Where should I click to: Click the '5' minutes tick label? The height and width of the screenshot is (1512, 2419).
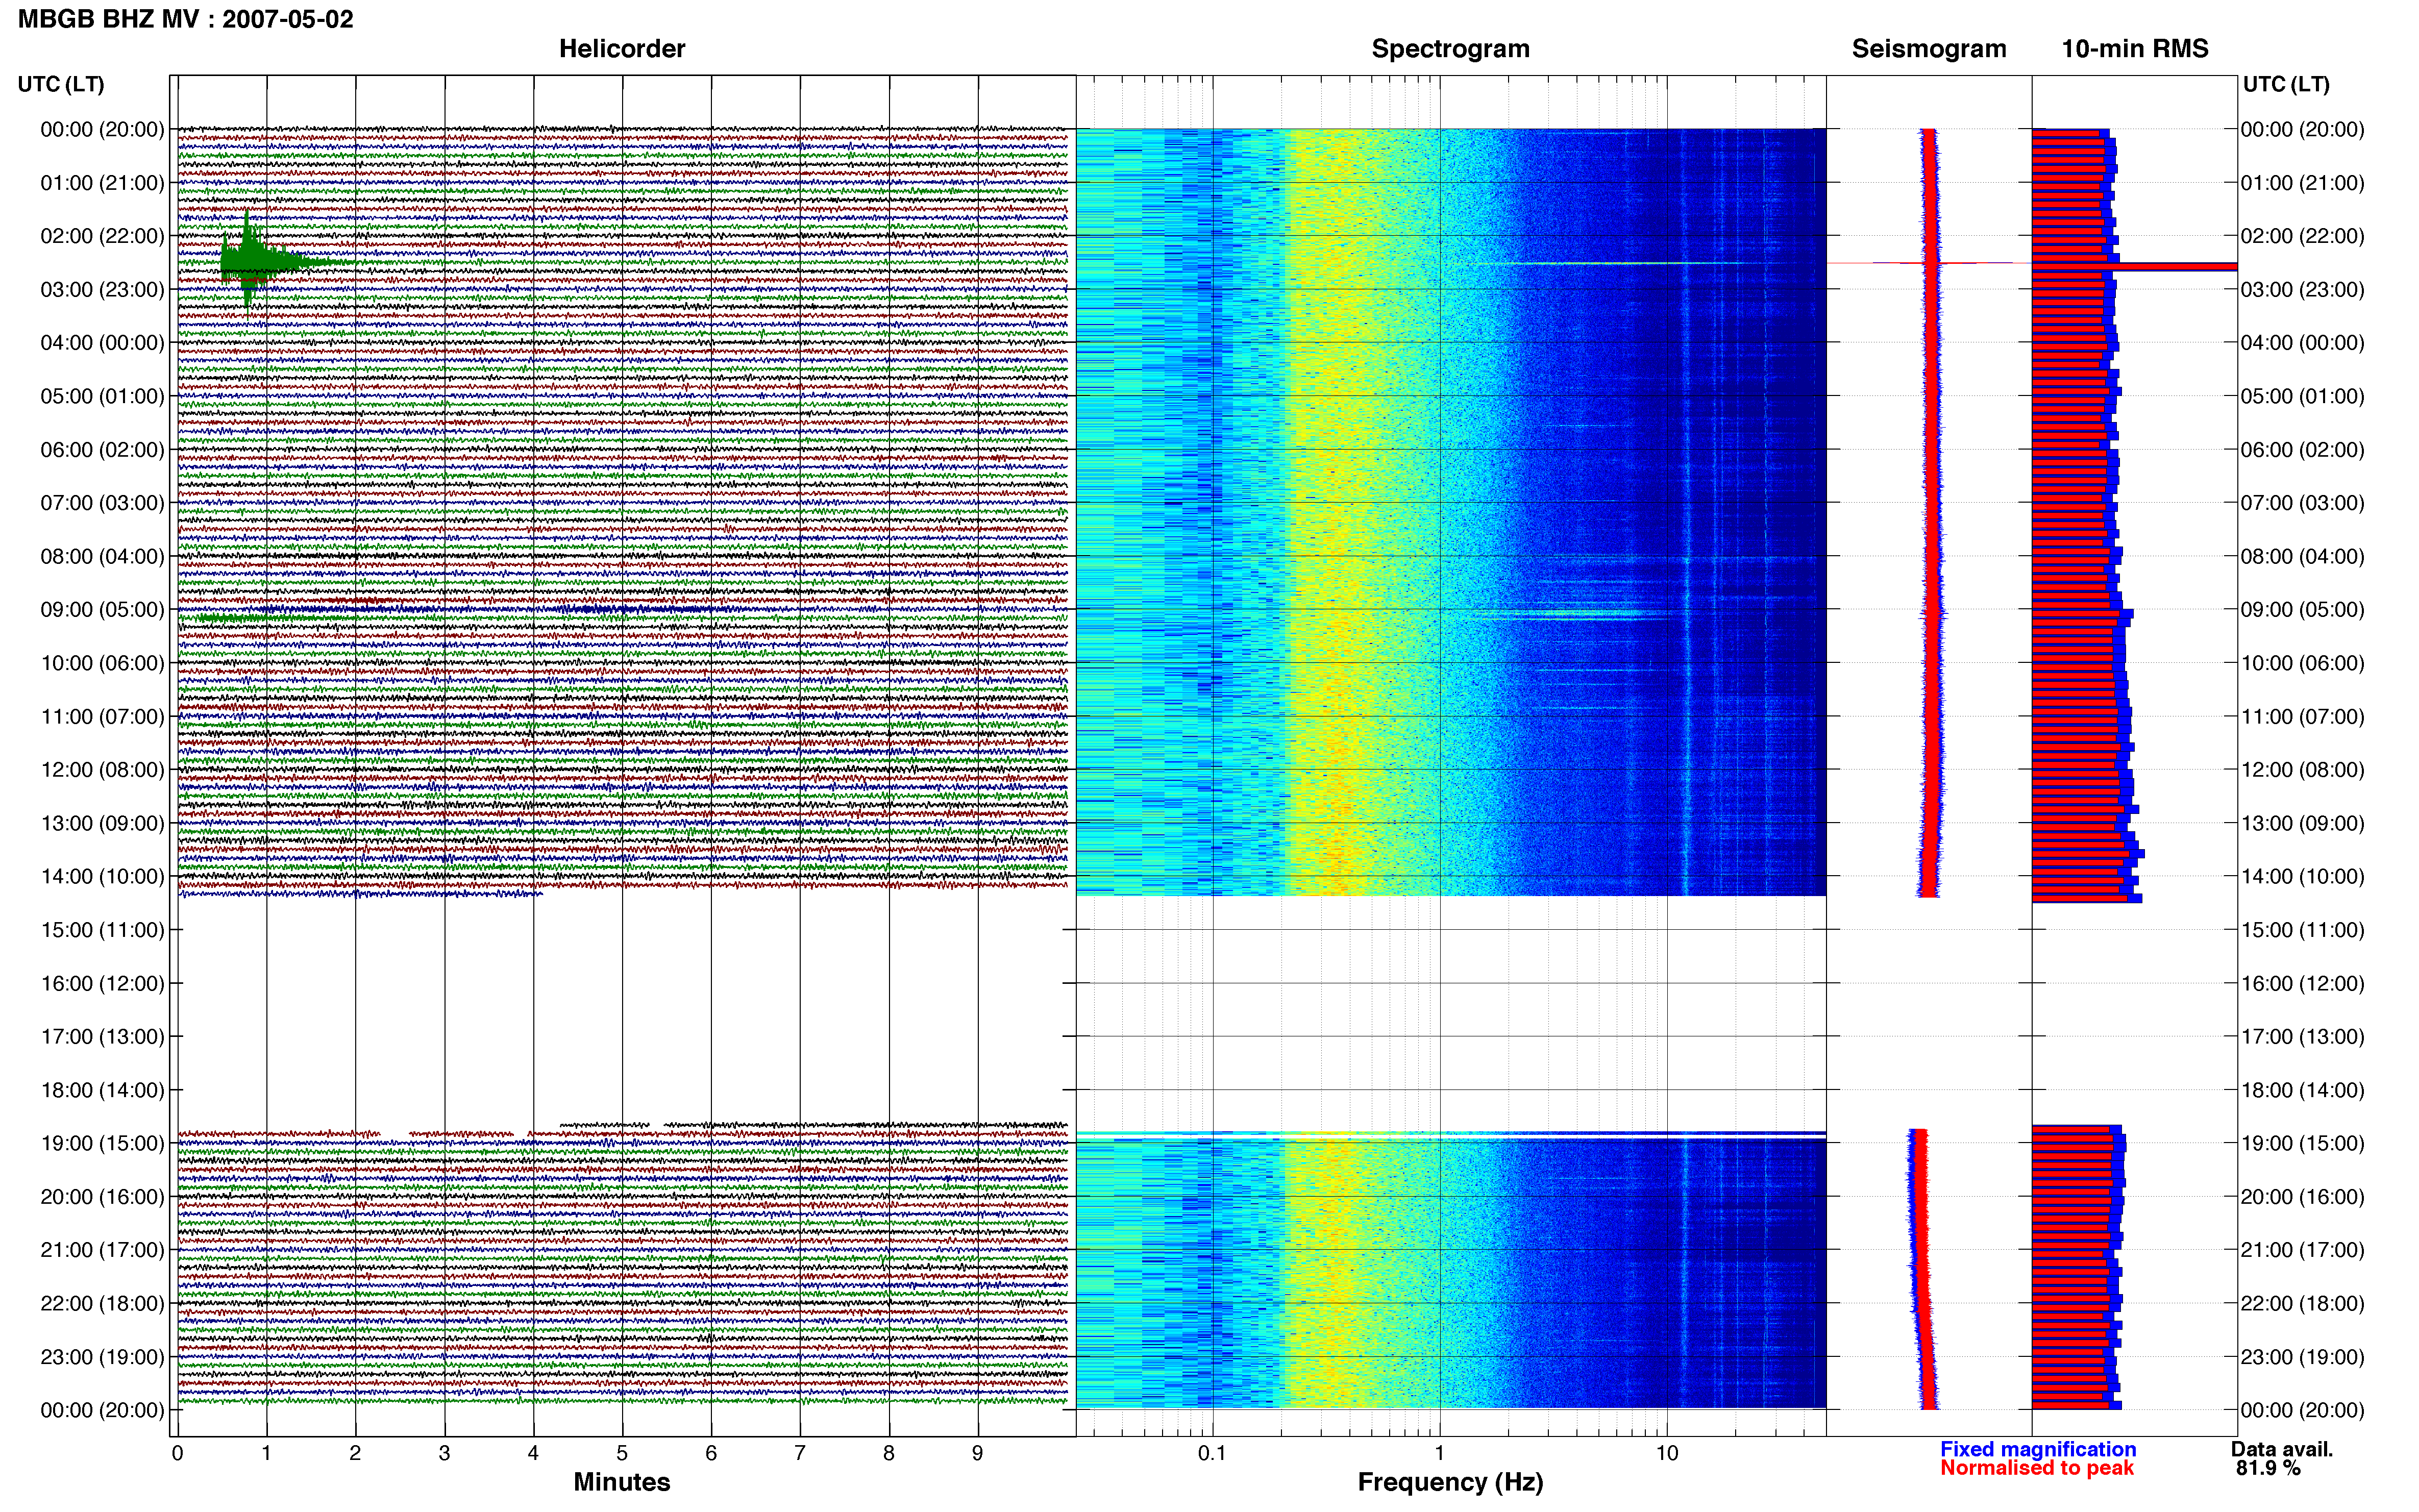(x=622, y=1453)
